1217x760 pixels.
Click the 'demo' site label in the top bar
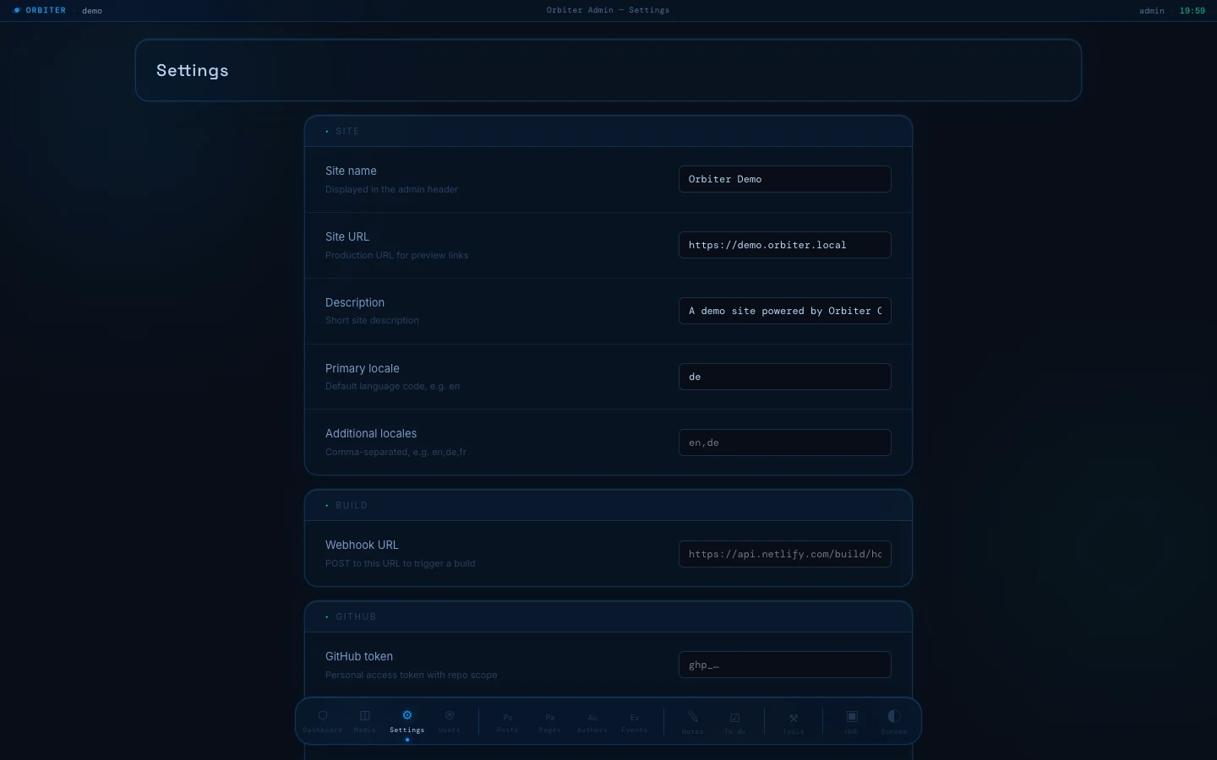pos(92,11)
